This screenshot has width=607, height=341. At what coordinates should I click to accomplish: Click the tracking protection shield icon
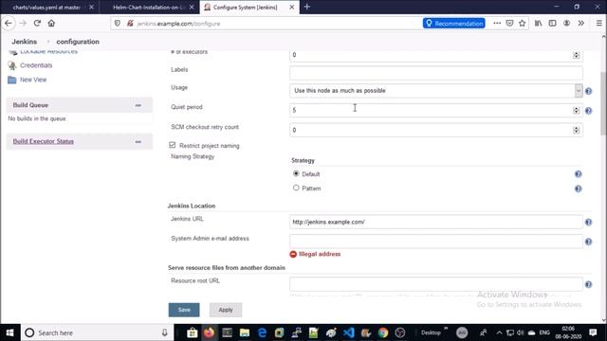click(118, 23)
